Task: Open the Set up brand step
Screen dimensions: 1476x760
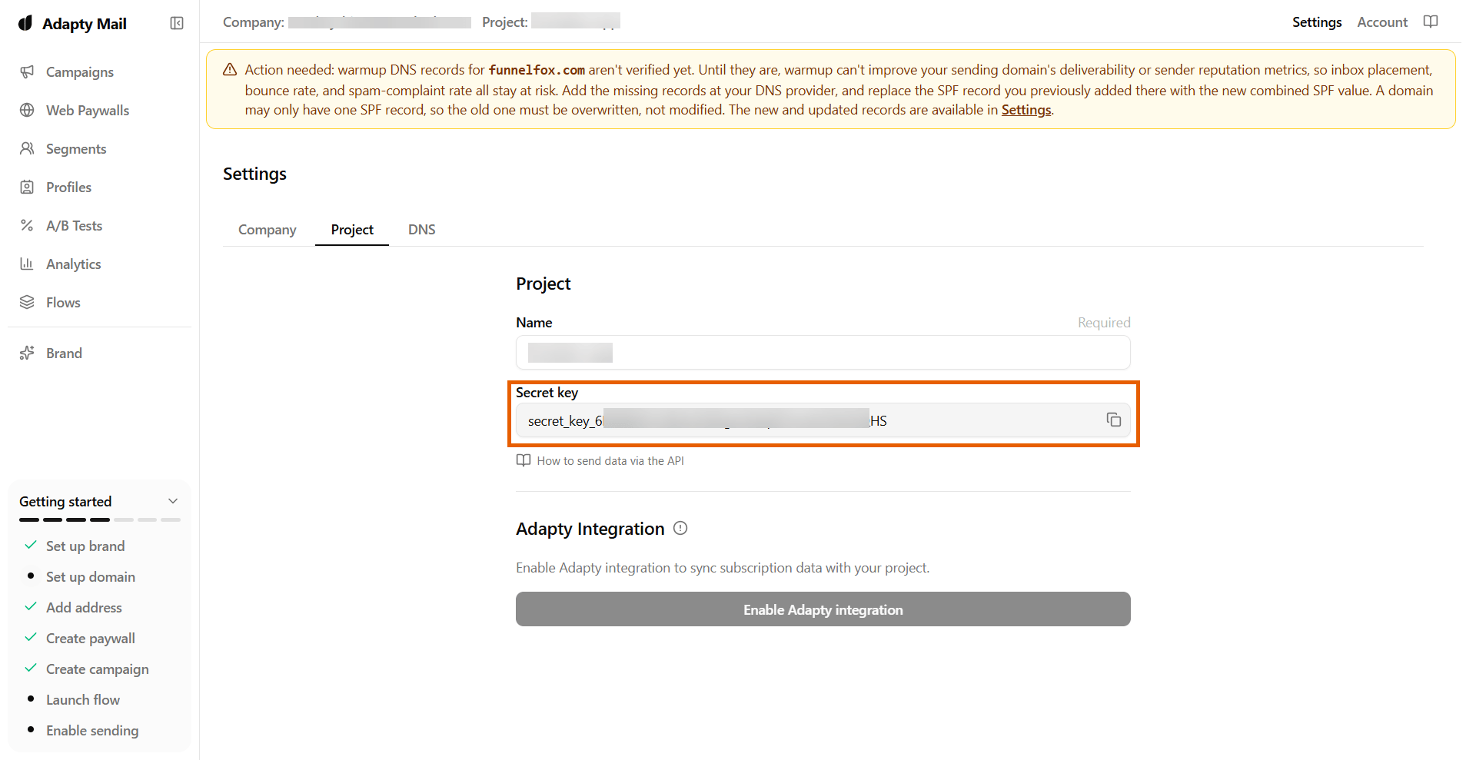Action: [85, 546]
